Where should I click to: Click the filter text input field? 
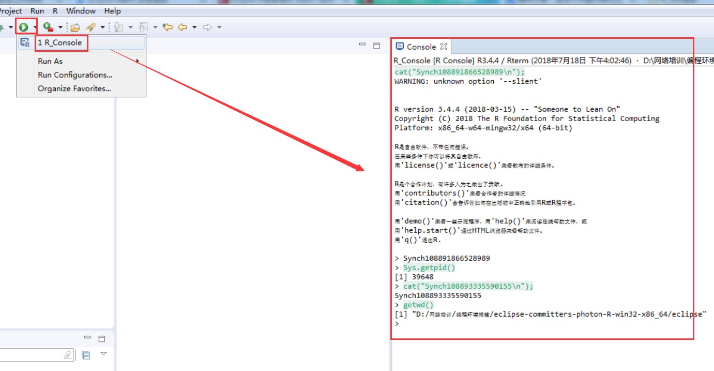pyautogui.click(x=31, y=355)
